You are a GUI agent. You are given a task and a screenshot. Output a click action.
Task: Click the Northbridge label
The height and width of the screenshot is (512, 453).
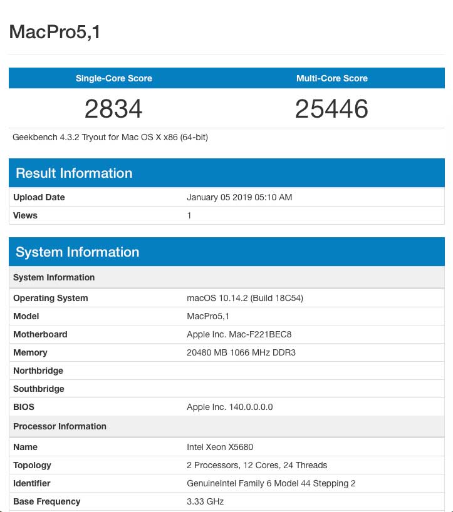(x=38, y=371)
